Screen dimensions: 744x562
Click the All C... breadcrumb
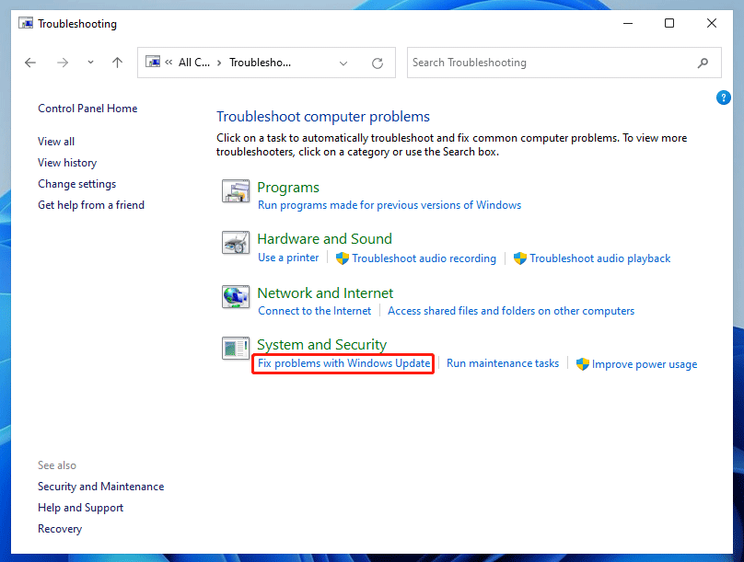click(194, 63)
